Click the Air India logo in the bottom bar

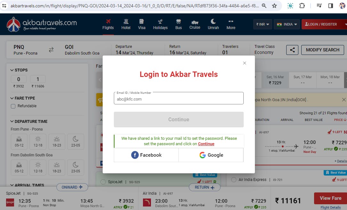tap(147, 202)
